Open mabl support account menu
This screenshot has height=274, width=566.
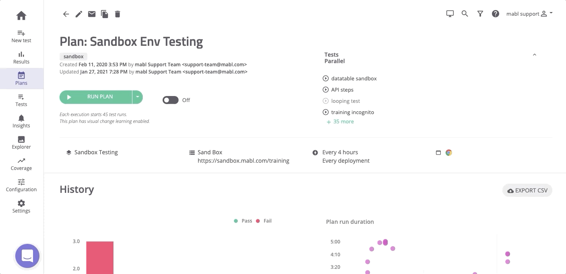coord(529,14)
